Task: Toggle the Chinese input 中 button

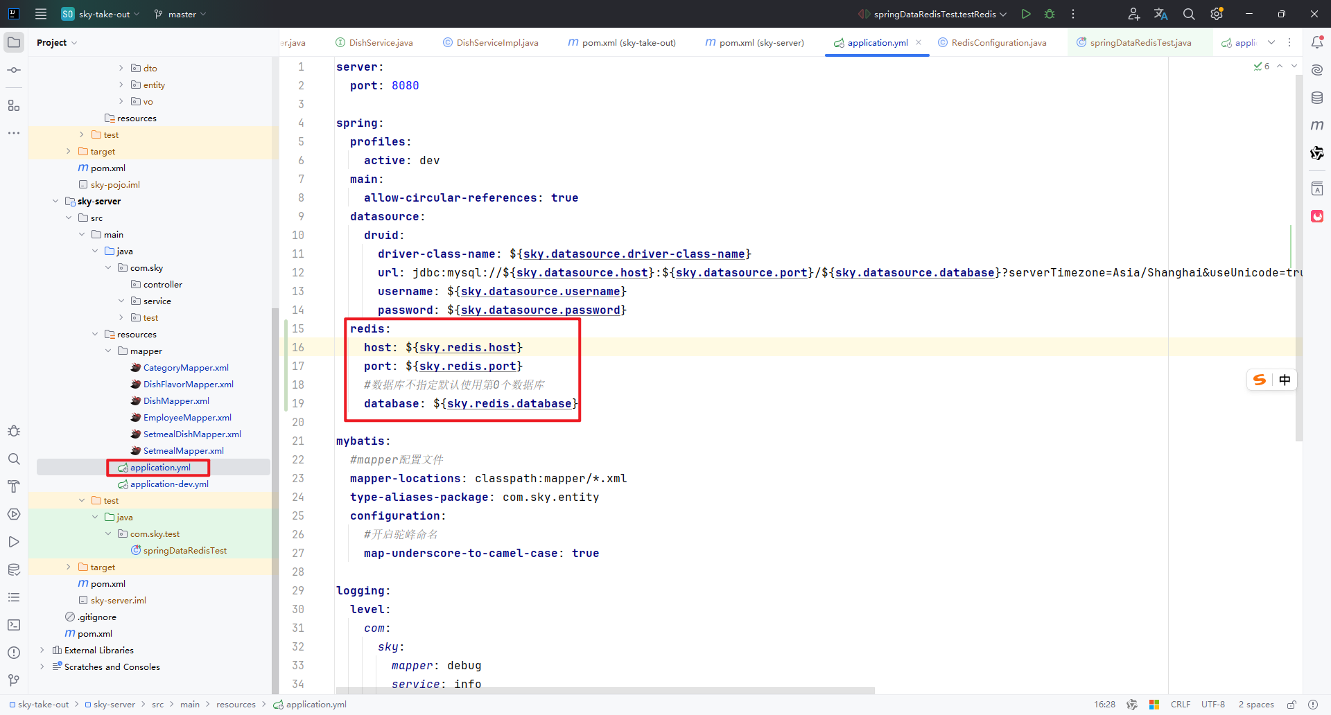Action: [x=1285, y=380]
